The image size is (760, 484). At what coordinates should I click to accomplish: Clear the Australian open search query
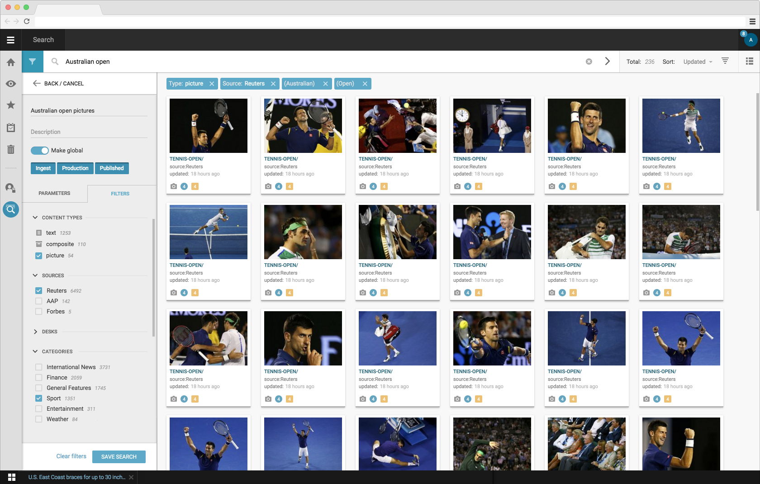point(589,62)
